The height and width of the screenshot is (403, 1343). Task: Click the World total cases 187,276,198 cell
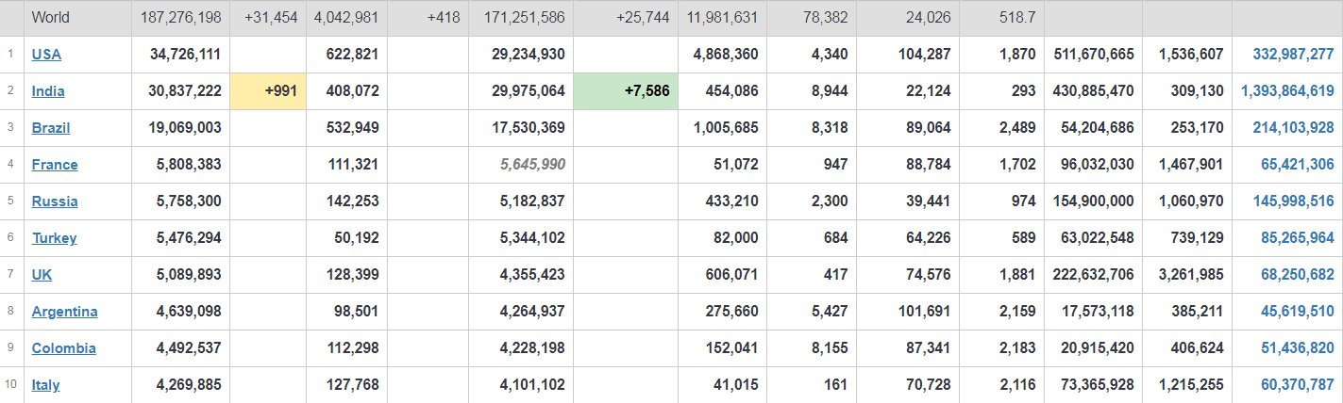180,18
